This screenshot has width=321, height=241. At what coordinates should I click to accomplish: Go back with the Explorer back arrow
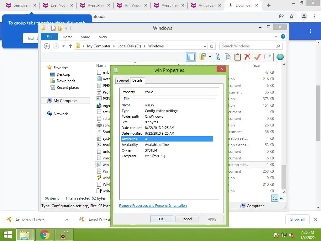[x=47, y=46]
